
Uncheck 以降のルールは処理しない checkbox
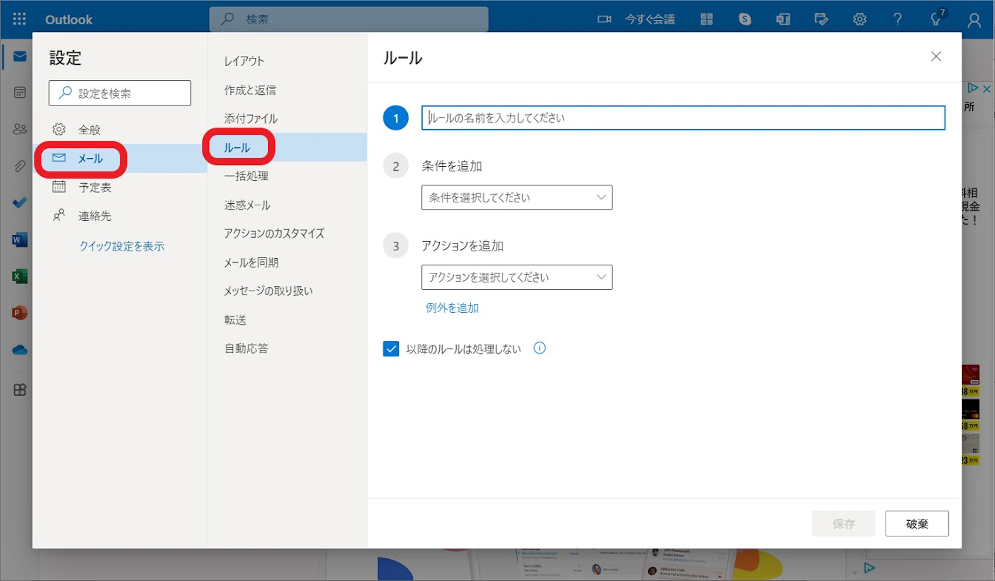click(391, 349)
